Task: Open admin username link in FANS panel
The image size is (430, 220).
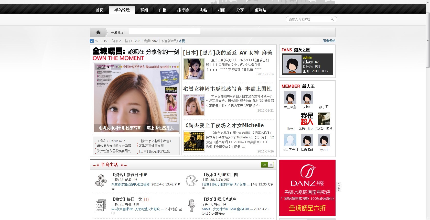Action: click(x=307, y=58)
